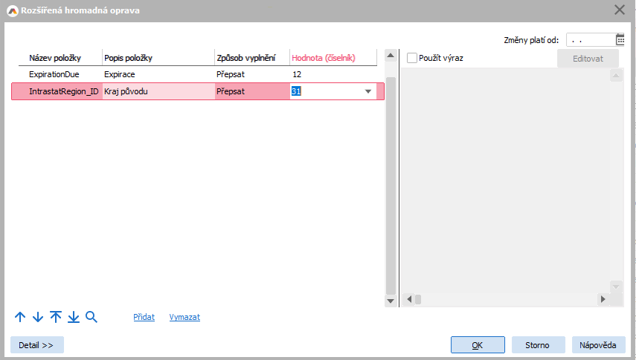Click the Vymazat link

click(x=184, y=317)
